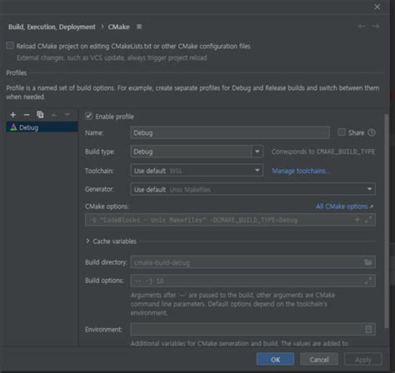Toggle the Share checkbox
Screen dimensions: 395x373
point(341,132)
